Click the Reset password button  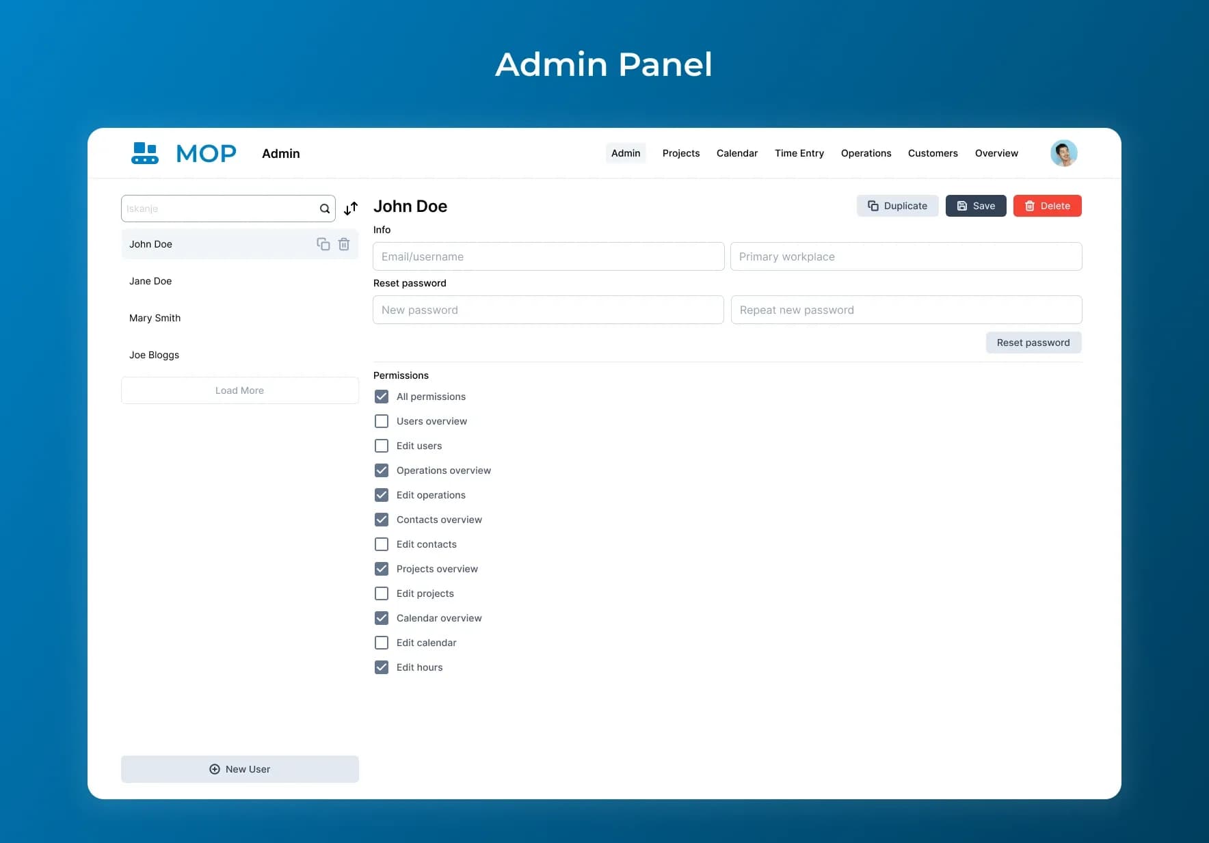[x=1033, y=343]
